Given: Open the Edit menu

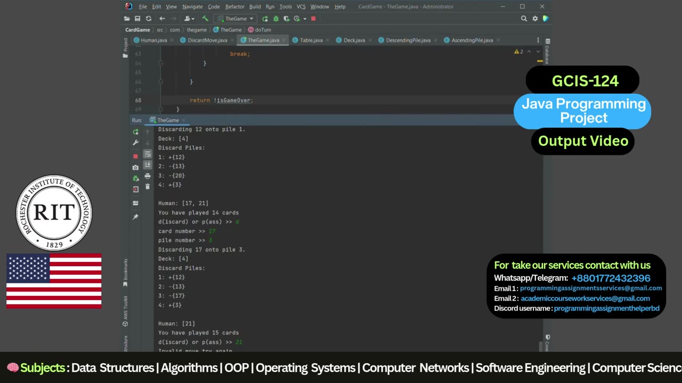Looking at the screenshot, I should [x=156, y=7].
